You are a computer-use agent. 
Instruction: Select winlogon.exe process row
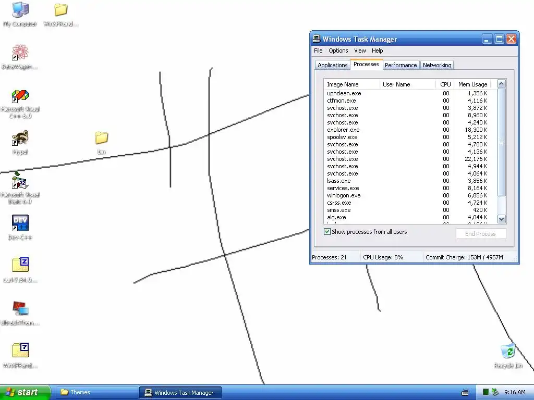[x=410, y=196]
